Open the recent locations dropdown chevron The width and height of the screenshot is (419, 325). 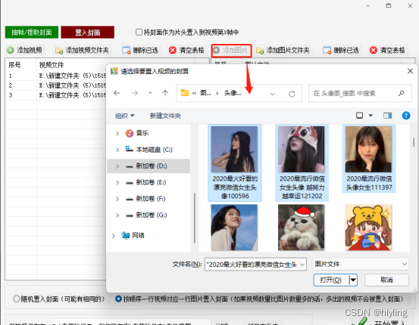[150, 93]
